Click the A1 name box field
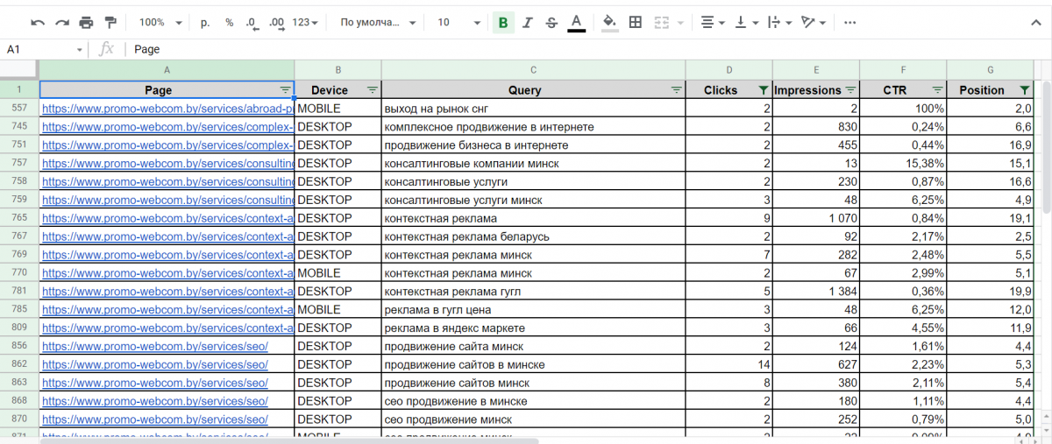 39,49
